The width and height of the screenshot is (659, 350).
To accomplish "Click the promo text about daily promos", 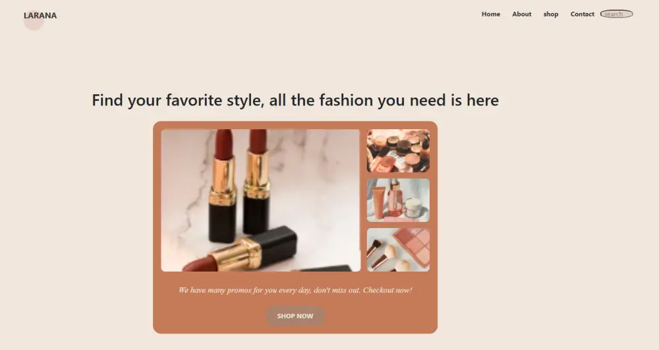I will [295, 290].
